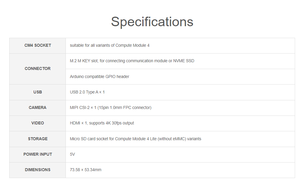The height and width of the screenshot is (181, 304).
Task: Click the CONNECTOR row label
Action: click(38, 68)
